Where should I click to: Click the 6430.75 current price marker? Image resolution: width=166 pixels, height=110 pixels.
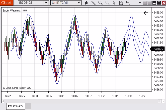pyautogui.click(x=158, y=49)
